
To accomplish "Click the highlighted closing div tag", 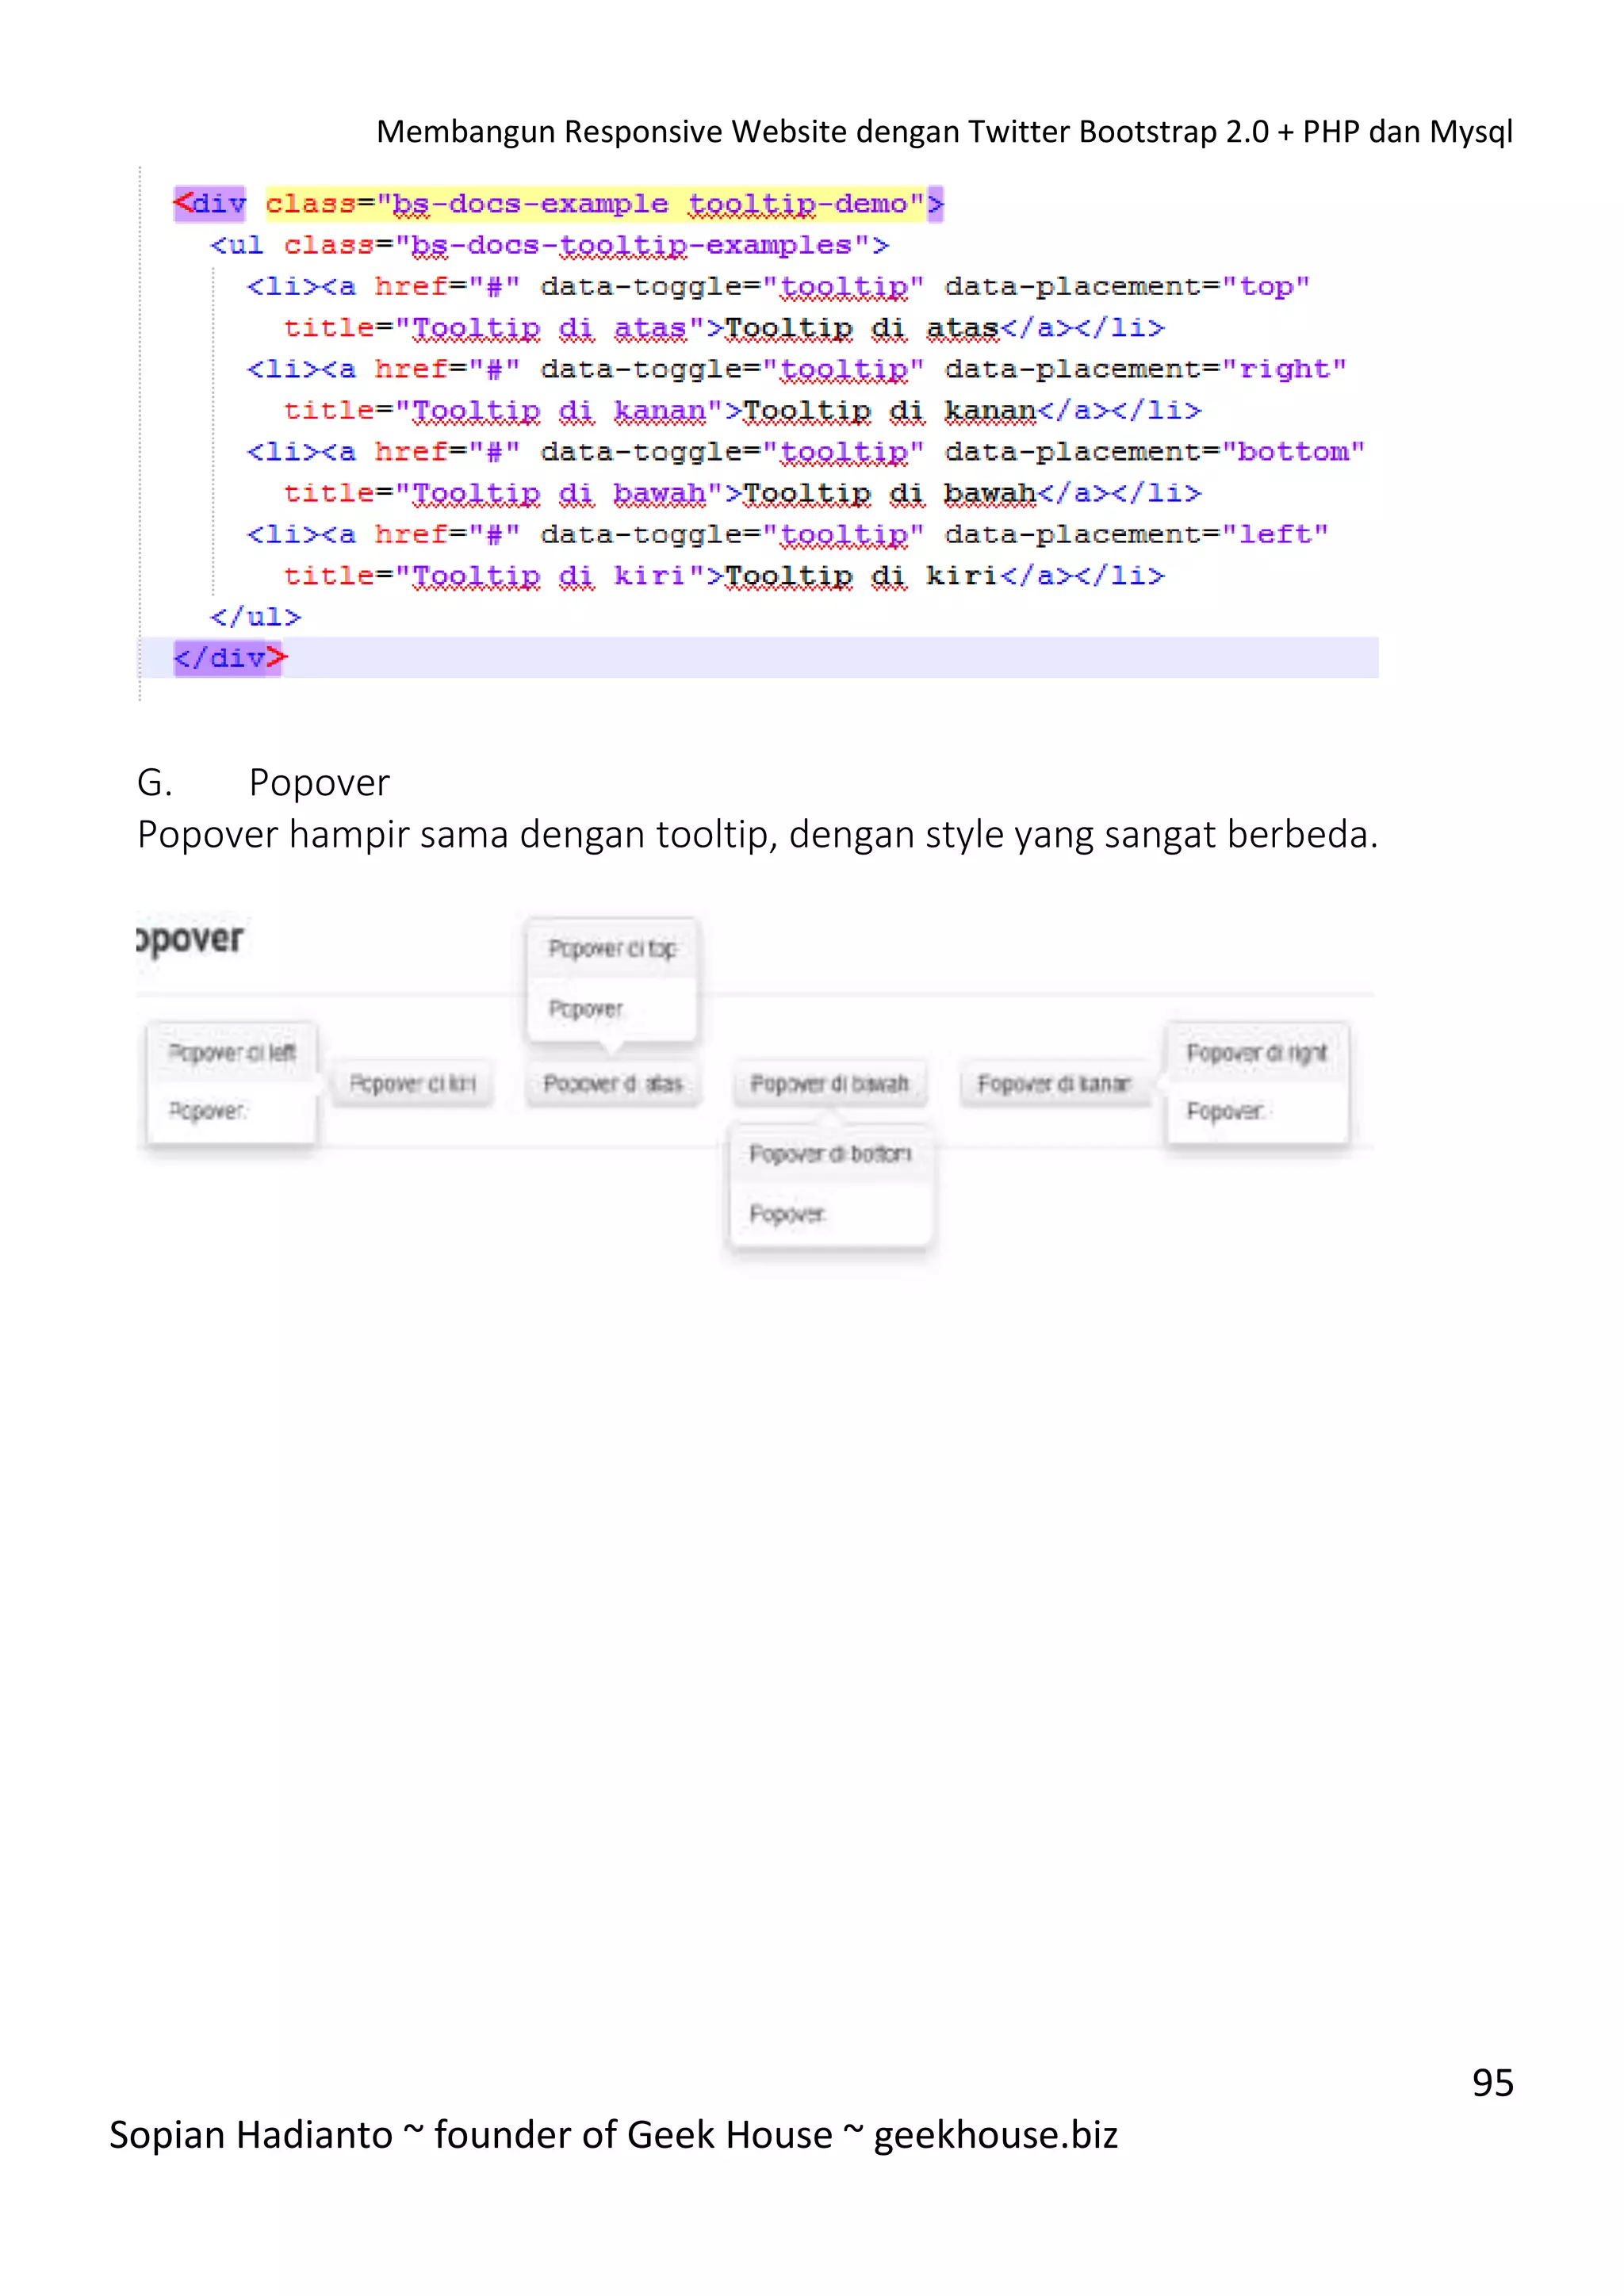I will [230, 658].
